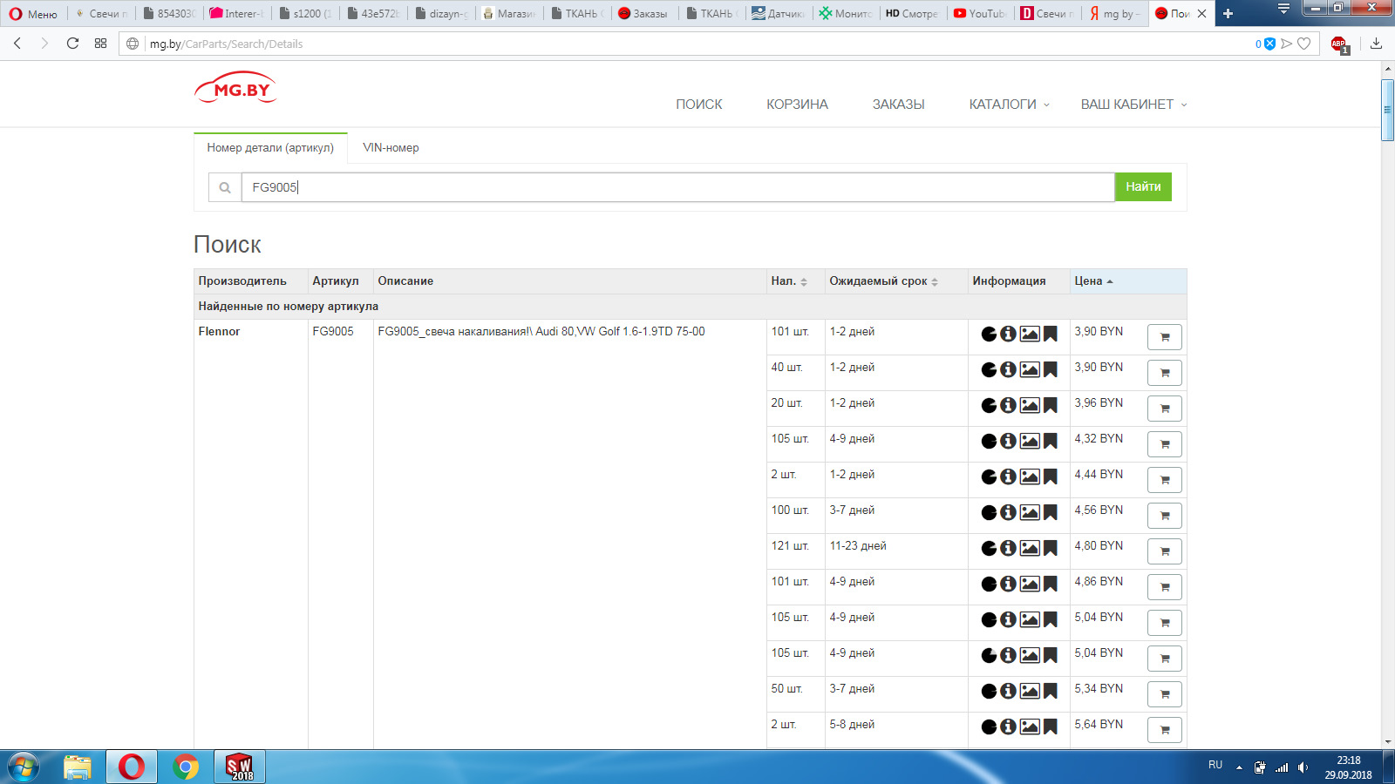Screen dimensions: 1395x784
Task: Open the Adblock Plus extension icon
Action: 1339,44
